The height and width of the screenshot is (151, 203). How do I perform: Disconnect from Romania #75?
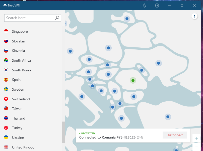pos(175,135)
